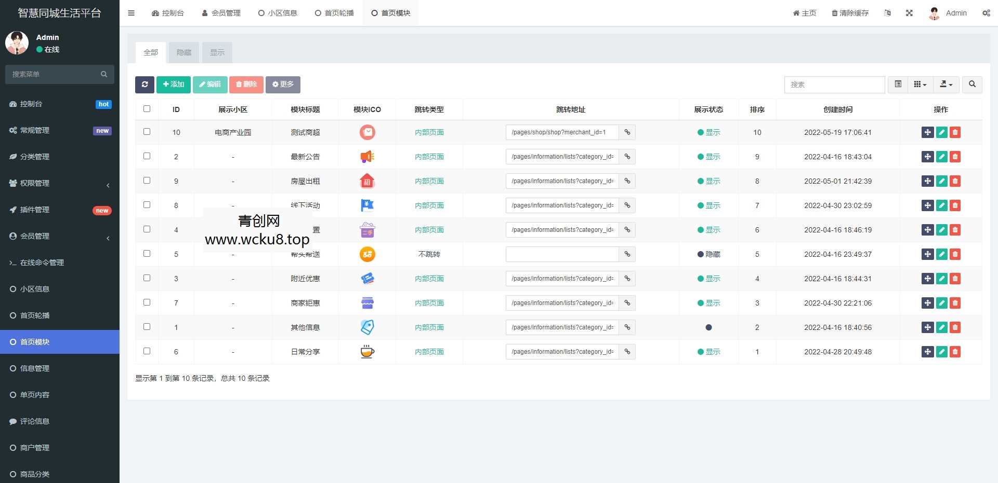
Task: Switch to the 隐藏 tab
Action: (183, 52)
